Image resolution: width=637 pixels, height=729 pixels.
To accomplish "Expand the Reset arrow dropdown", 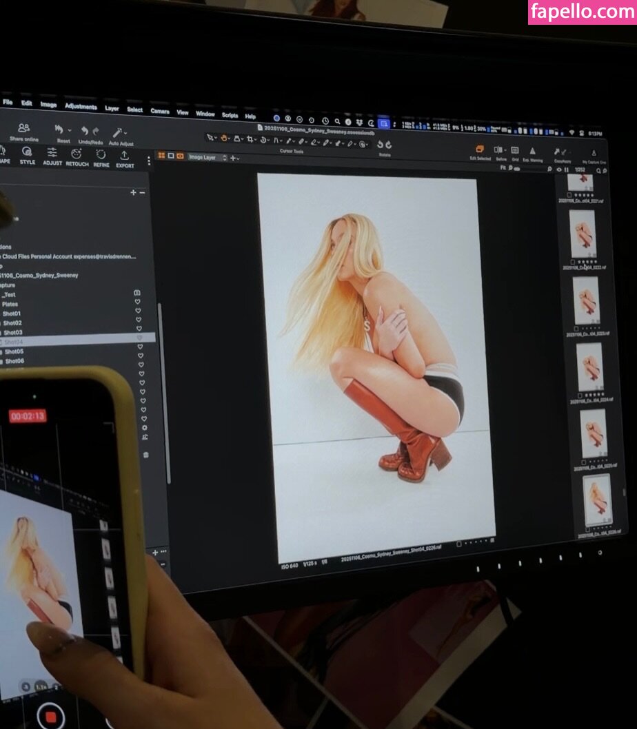I will [68, 130].
